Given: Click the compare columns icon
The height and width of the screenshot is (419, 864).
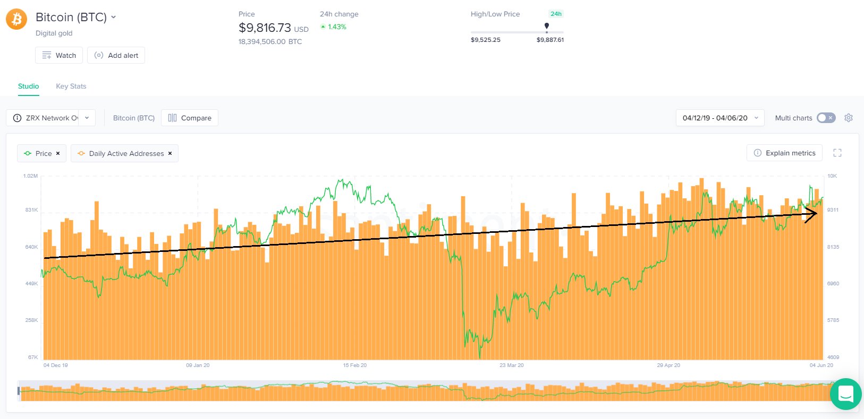Looking at the screenshot, I should click(x=172, y=118).
